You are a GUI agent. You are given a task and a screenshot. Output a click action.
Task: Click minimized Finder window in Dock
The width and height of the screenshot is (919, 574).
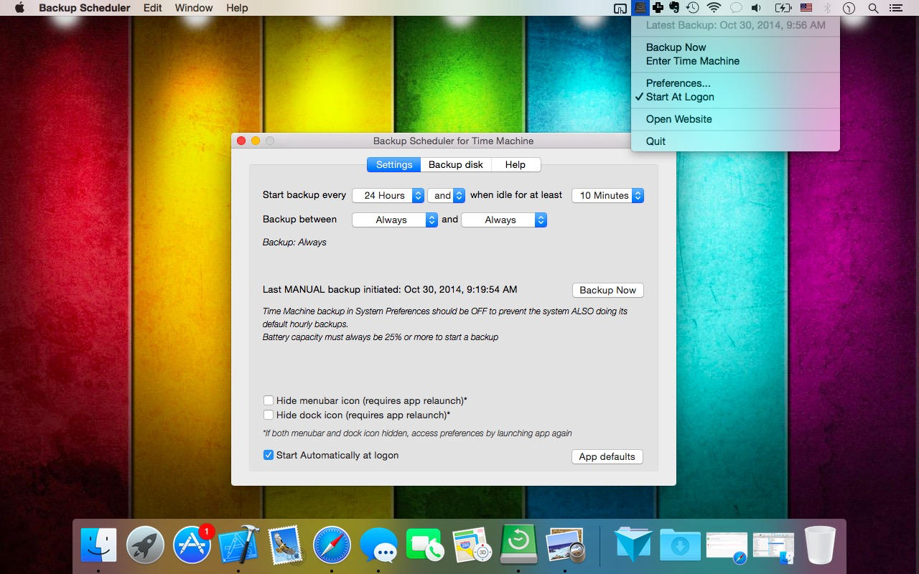(773, 547)
